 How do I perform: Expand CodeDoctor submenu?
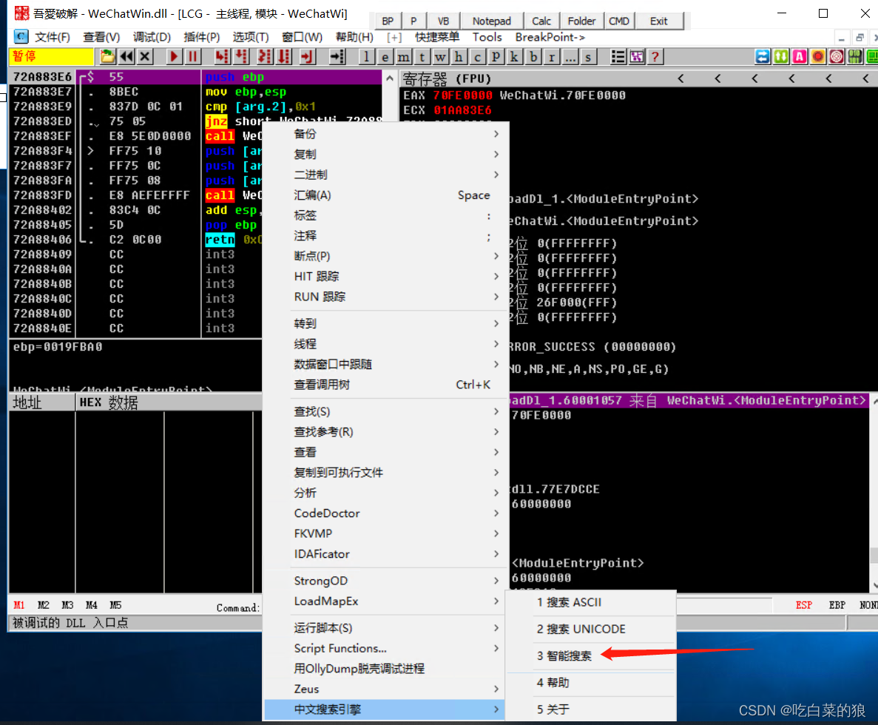[x=385, y=513]
